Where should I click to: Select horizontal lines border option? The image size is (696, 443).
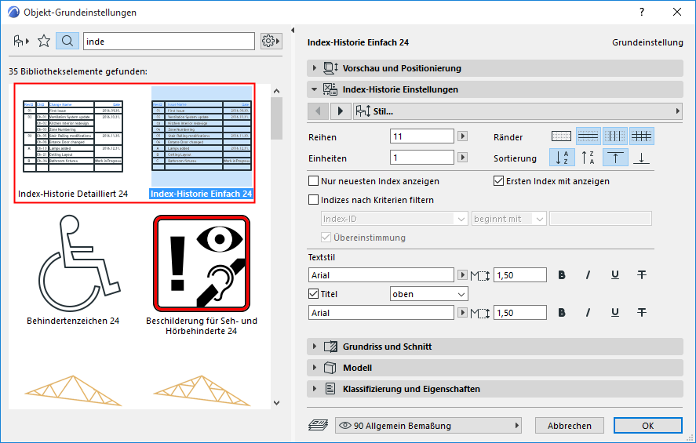pos(589,136)
